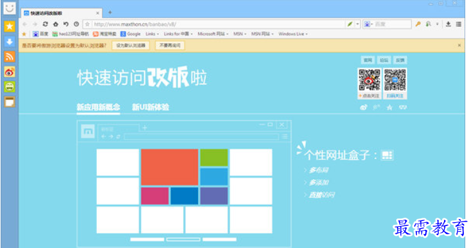Image resolution: width=473 pixels, height=248 pixels.
Task: Open the Baidu search engine selector
Action: (368, 24)
